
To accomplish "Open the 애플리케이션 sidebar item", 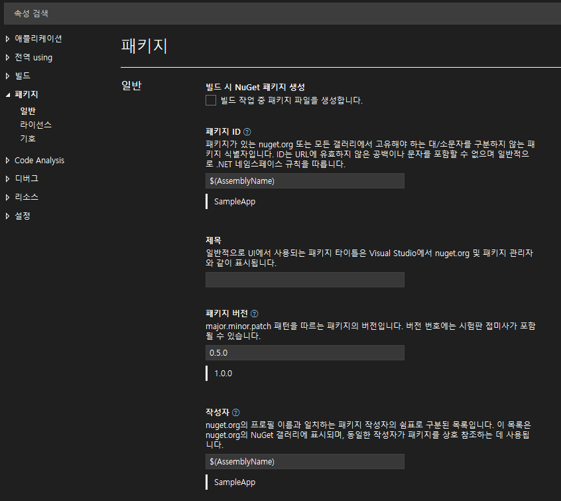I will 38,38.
